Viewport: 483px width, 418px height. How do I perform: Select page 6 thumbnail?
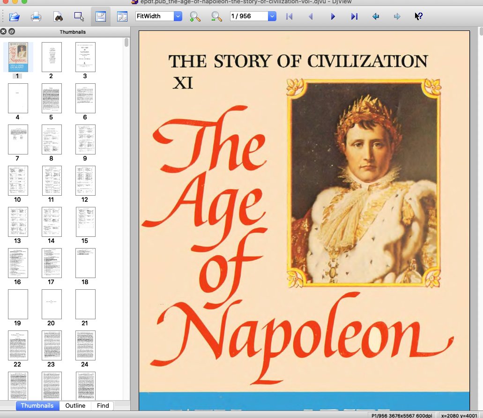point(85,98)
